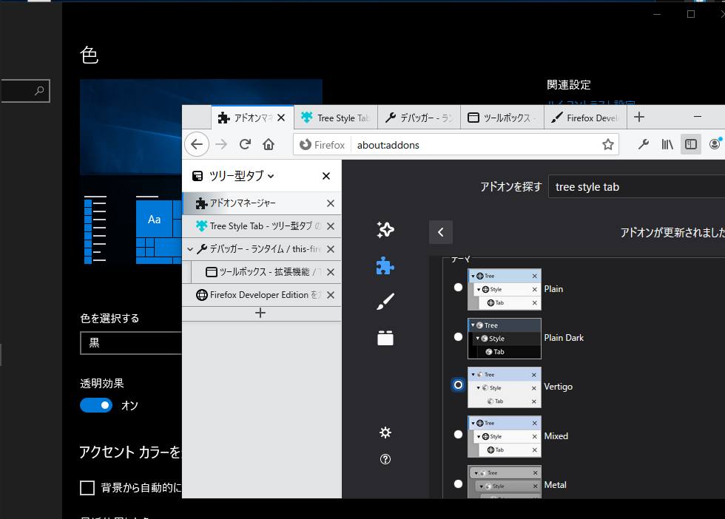Close ツールボックス sidebar tab
The height and width of the screenshot is (519, 725).
pos(331,272)
